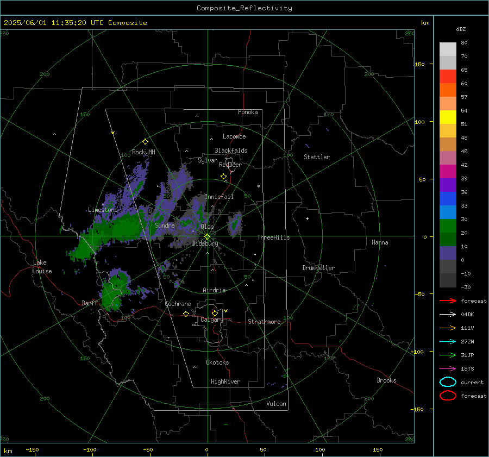Image resolution: width=489 pixels, height=457 pixels.
Task: Click the 100 tick on the right axis
Action: (x=419, y=122)
